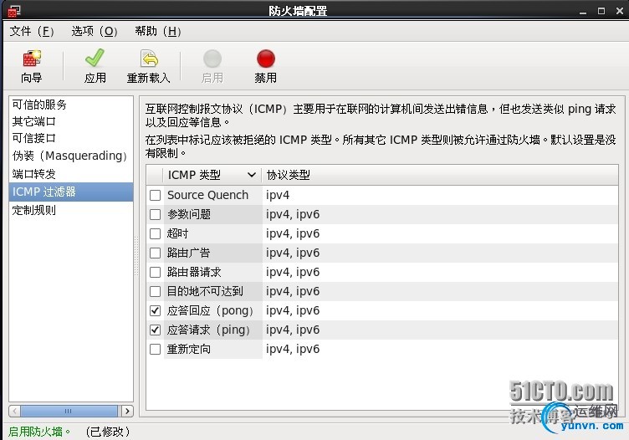Toggle the 目的地不可达到 checkbox
The height and width of the screenshot is (440, 629).
tap(155, 292)
